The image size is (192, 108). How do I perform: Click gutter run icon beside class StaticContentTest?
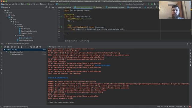[x=61, y=17]
